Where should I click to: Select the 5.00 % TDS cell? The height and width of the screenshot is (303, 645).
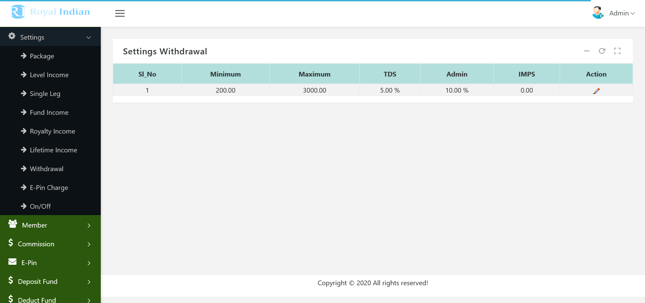click(390, 90)
